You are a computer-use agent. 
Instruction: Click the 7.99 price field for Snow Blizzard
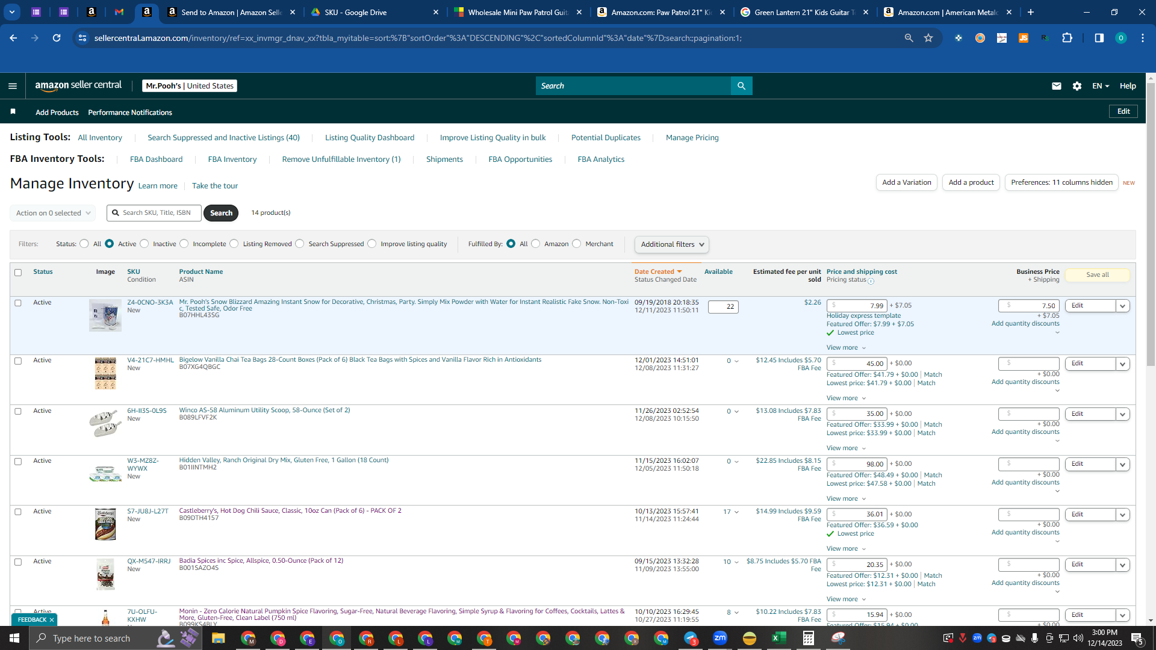857,306
